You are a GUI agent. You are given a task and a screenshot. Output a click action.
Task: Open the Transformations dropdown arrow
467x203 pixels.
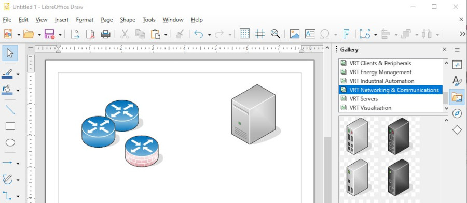click(x=375, y=35)
